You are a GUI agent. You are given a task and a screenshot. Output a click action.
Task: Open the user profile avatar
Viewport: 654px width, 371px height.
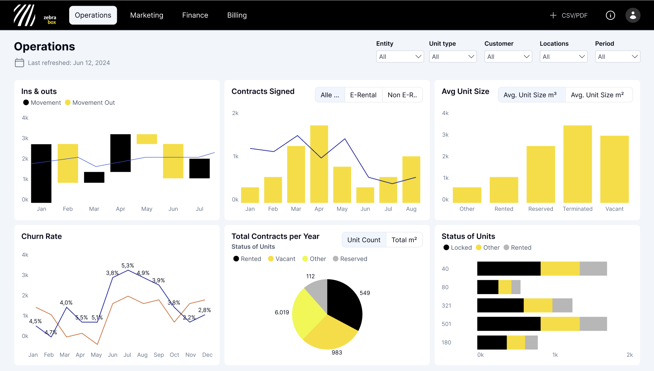[633, 15]
